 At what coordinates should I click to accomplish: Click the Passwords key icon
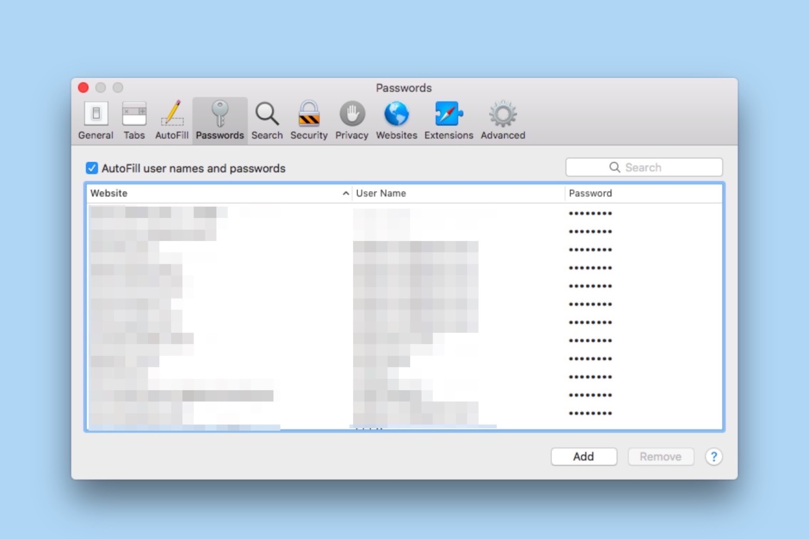[x=219, y=119]
